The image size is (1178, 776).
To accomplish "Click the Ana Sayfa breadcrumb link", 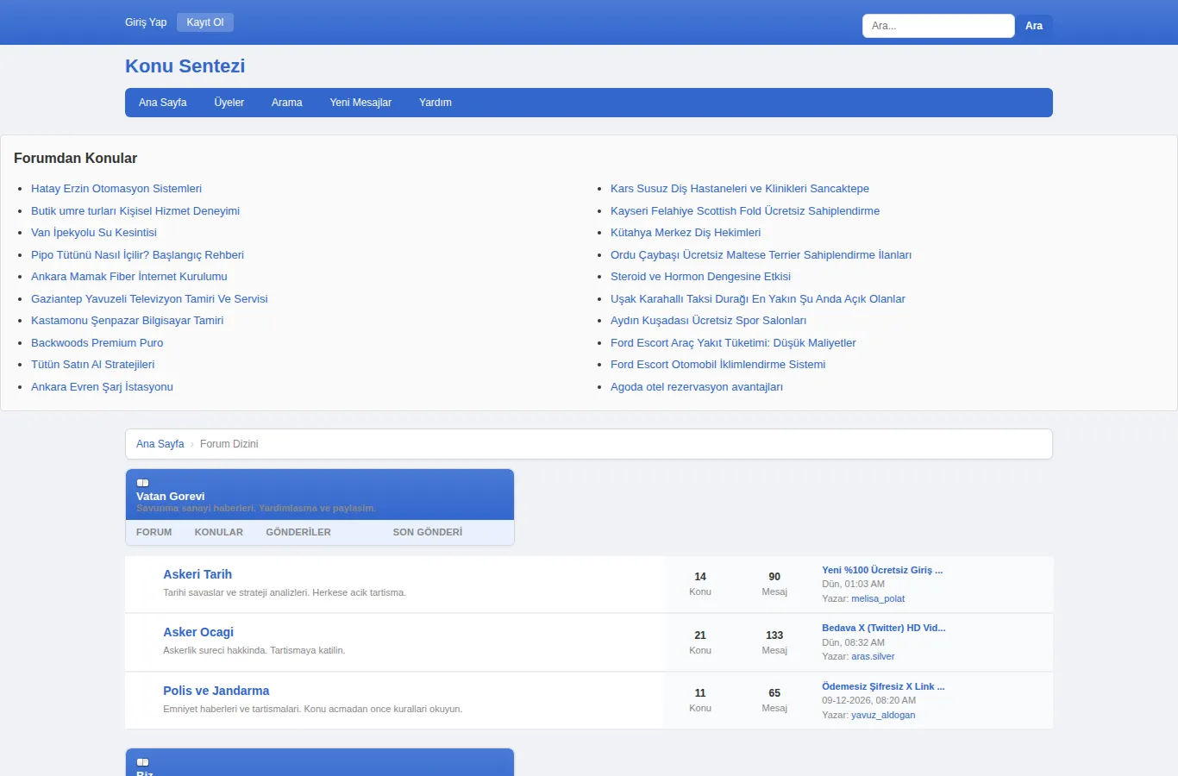I will pos(160,444).
